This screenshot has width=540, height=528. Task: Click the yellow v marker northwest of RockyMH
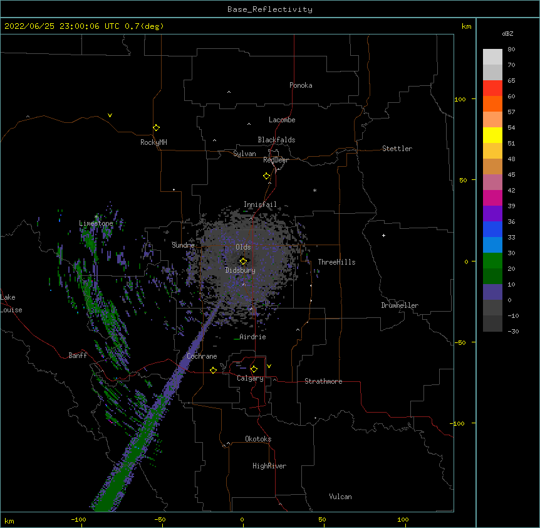coord(110,115)
